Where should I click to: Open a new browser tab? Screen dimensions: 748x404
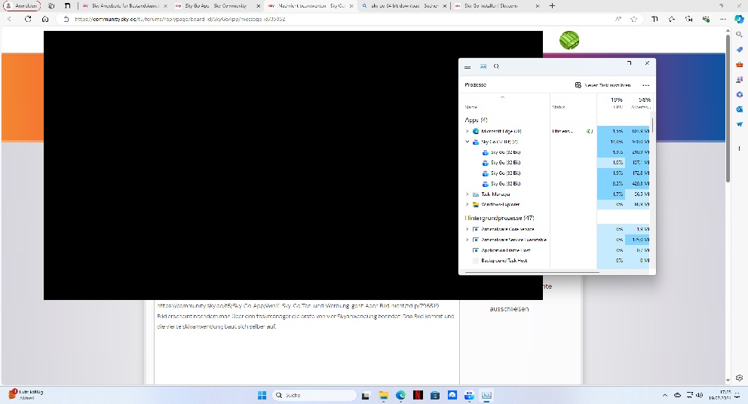pos(552,6)
